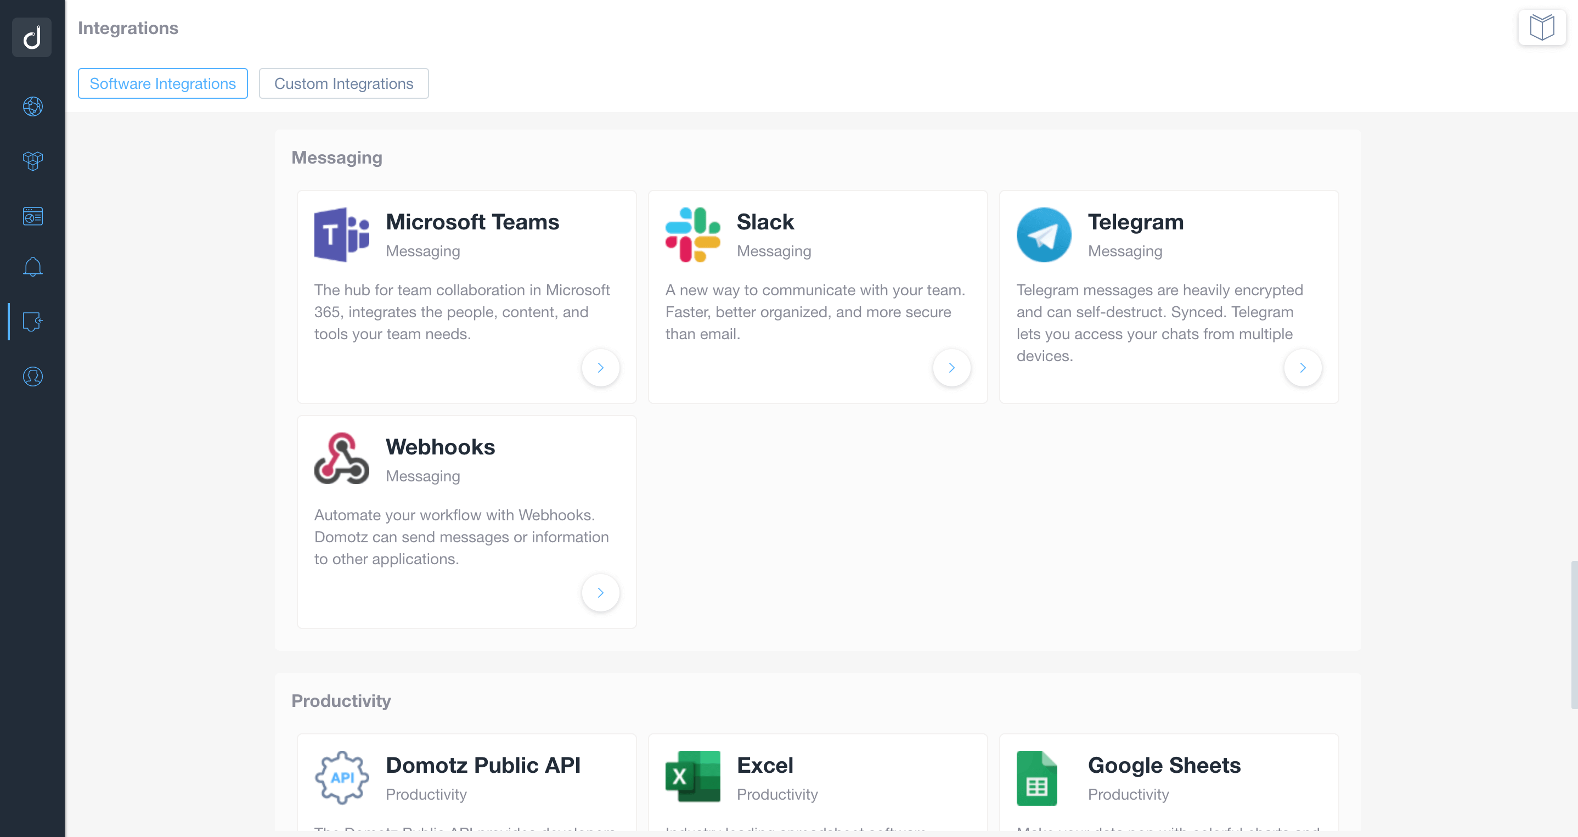Screen dimensions: 1578x837
Task: Open Telegram card arrow button
Action: pyautogui.click(x=1303, y=368)
